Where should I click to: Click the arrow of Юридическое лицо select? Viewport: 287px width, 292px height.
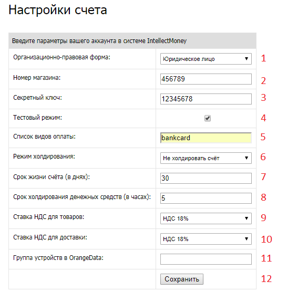[x=247, y=59]
